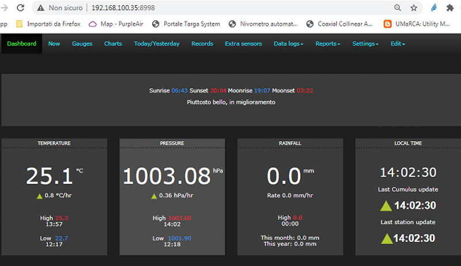
Task: Open the UMaRCA: Utility M bookmark
Action: click(422, 24)
